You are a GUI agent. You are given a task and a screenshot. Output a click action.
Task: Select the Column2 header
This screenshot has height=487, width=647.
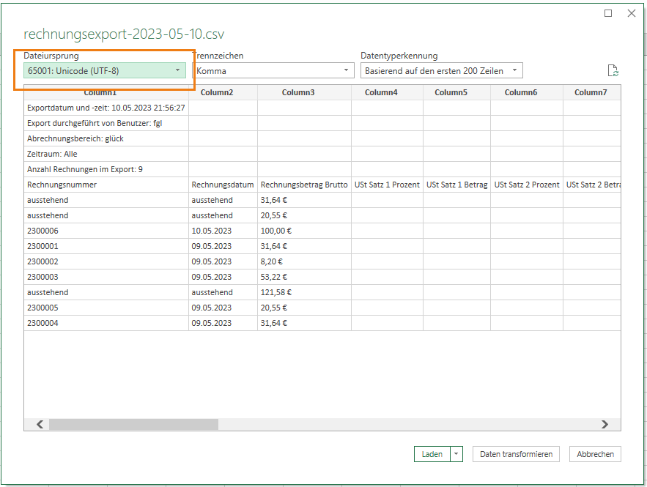[x=217, y=92]
